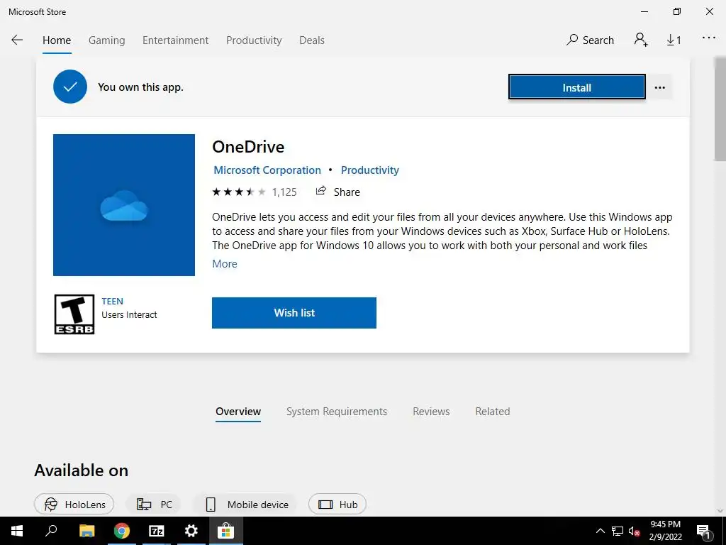Click the OneDrive app logo image
Image resolution: width=726 pixels, height=545 pixels.
[x=123, y=205]
